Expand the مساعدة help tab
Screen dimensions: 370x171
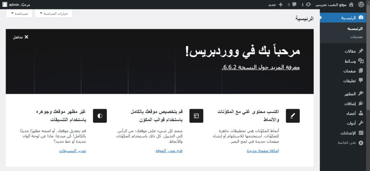pyautogui.click(x=20, y=13)
